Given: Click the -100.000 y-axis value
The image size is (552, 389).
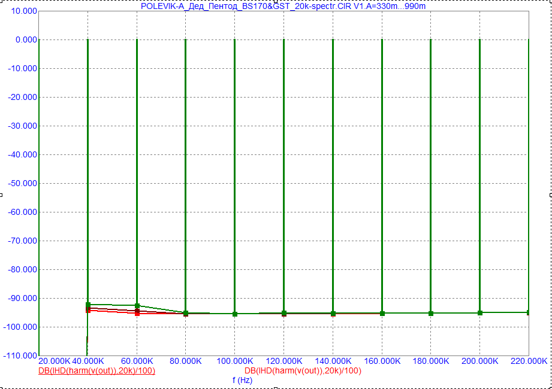Looking at the screenshot, I should tap(20, 327).
